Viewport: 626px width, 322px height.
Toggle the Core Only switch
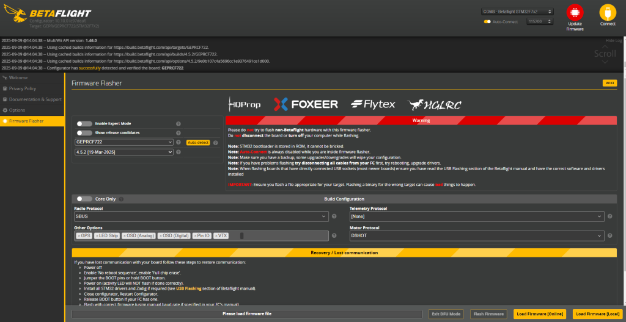coord(84,199)
